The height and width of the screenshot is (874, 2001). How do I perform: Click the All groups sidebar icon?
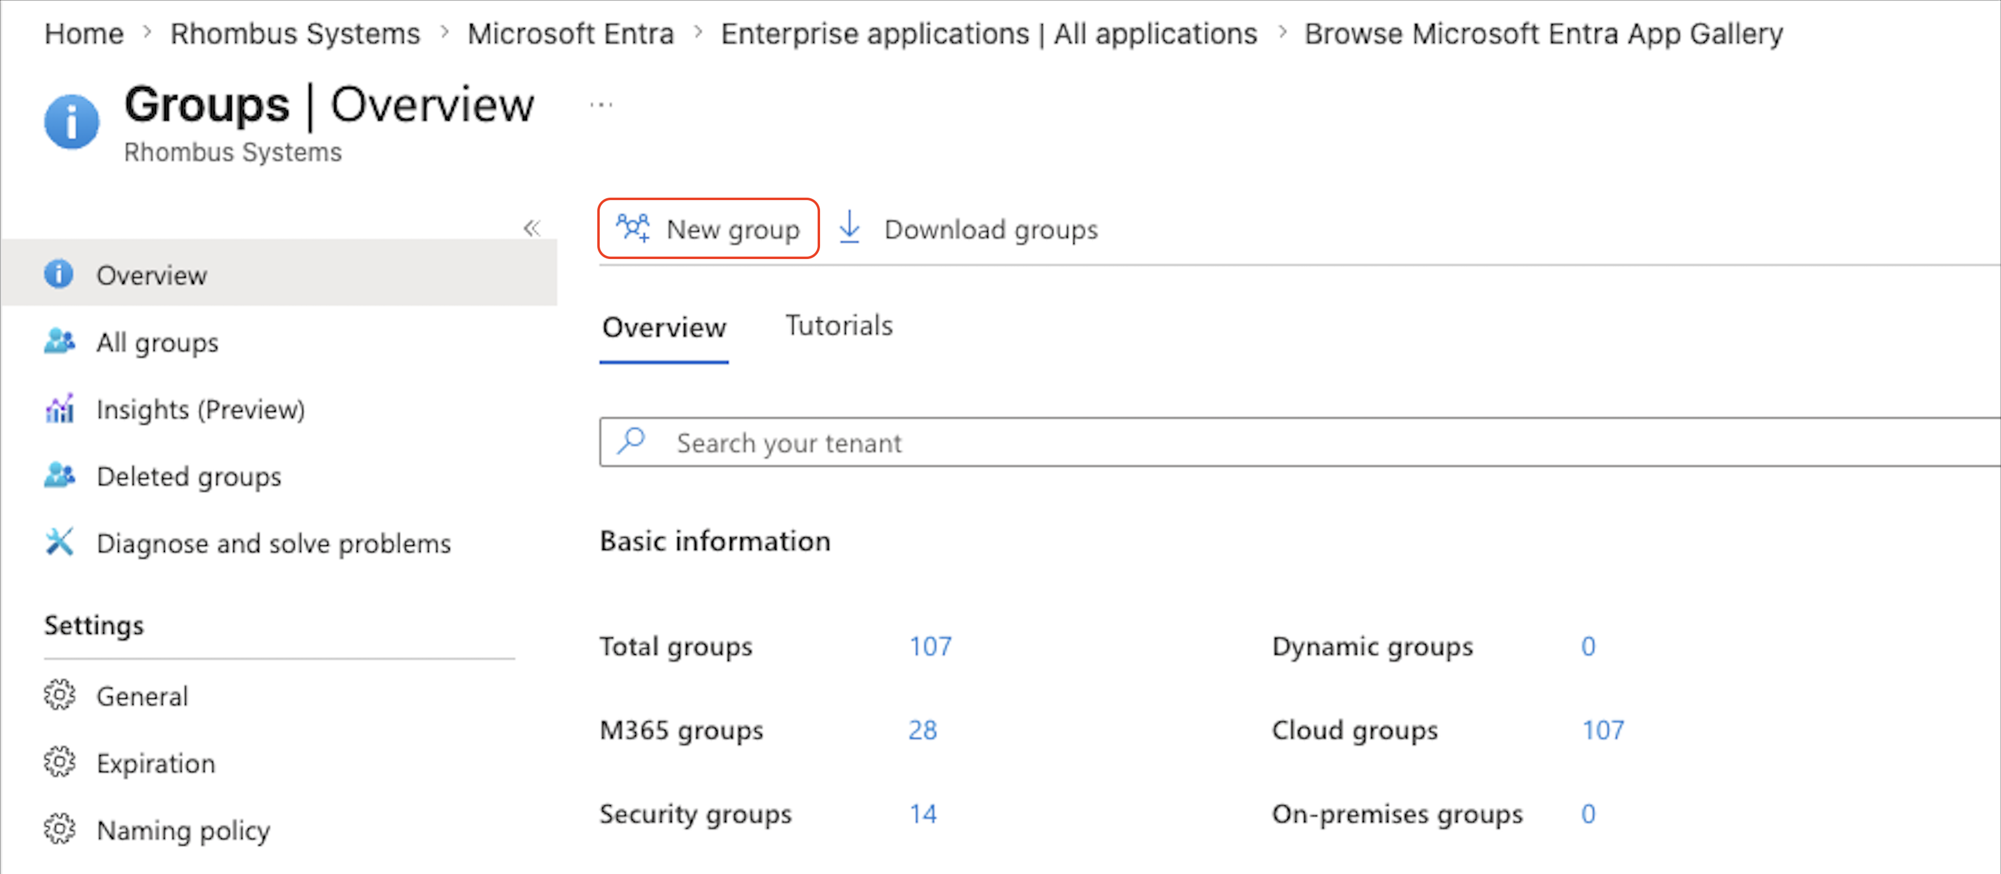(59, 342)
